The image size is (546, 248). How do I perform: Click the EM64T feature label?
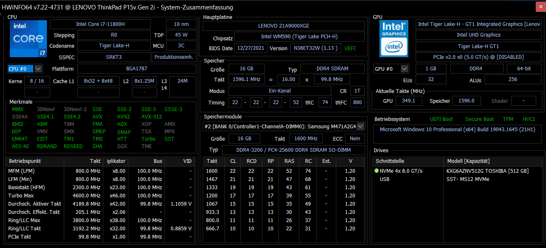point(20,139)
